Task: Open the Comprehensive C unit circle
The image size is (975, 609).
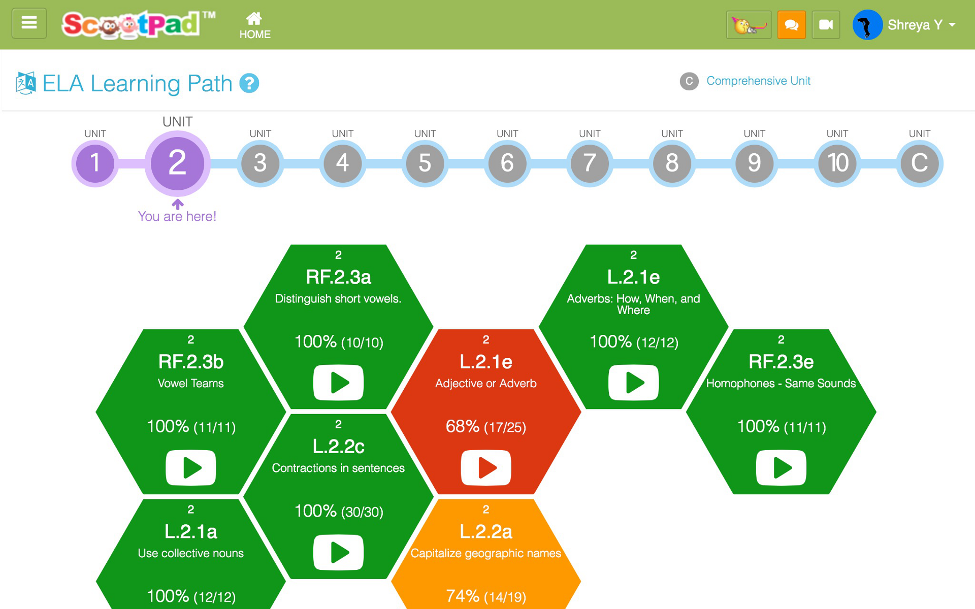Action: [x=920, y=163]
